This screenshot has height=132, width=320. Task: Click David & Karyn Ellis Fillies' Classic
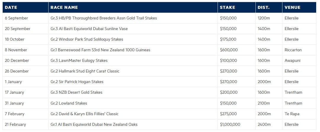(84, 114)
